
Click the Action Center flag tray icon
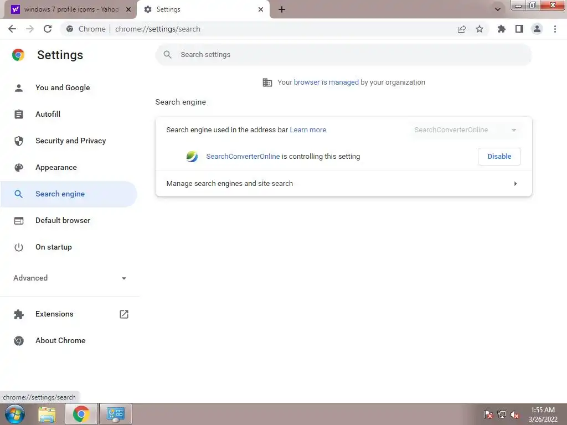tap(488, 414)
